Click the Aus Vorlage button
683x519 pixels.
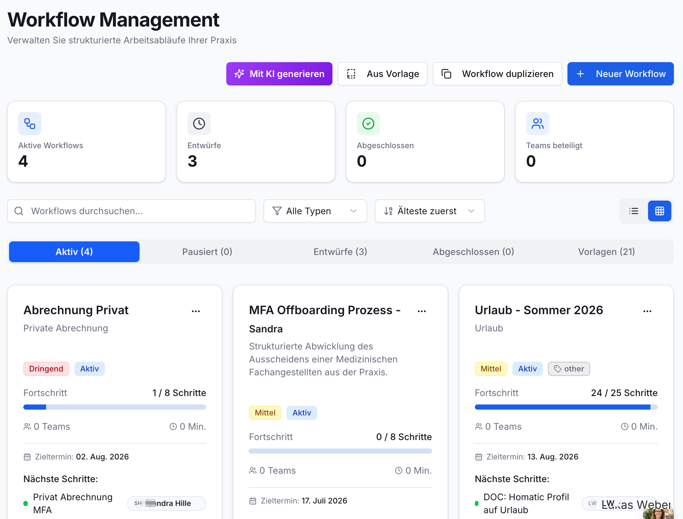[x=383, y=74]
